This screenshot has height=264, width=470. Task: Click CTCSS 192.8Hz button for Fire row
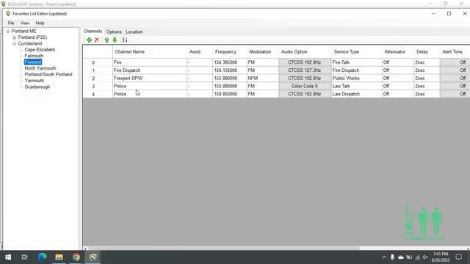click(x=305, y=62)
